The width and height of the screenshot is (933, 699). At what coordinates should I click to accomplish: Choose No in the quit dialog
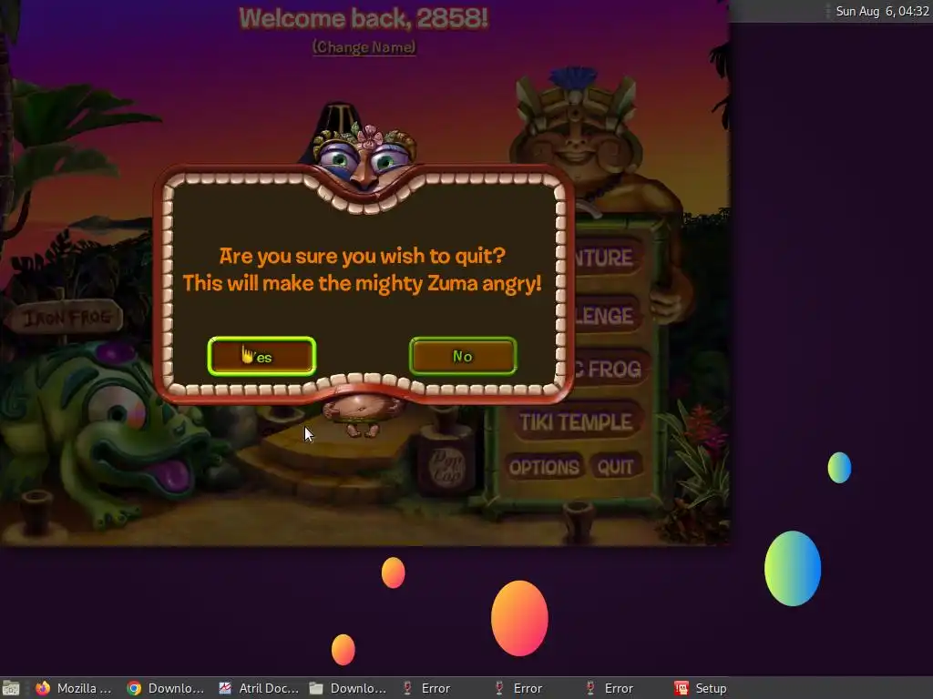coord(463,356)
